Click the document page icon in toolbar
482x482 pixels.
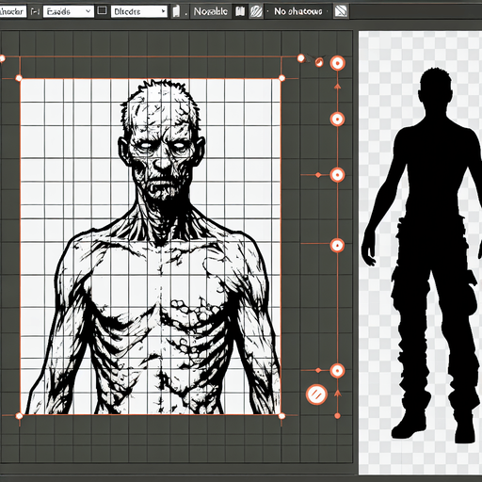[176, 12]
